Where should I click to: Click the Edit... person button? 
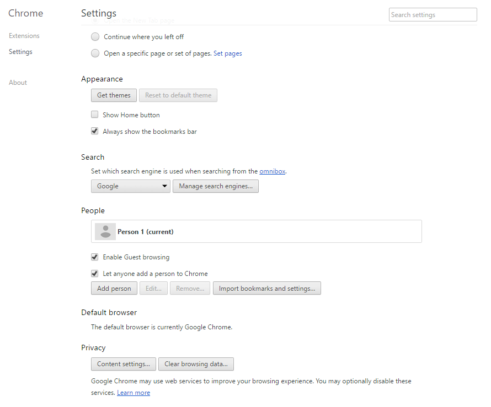(x=153, y=288)
